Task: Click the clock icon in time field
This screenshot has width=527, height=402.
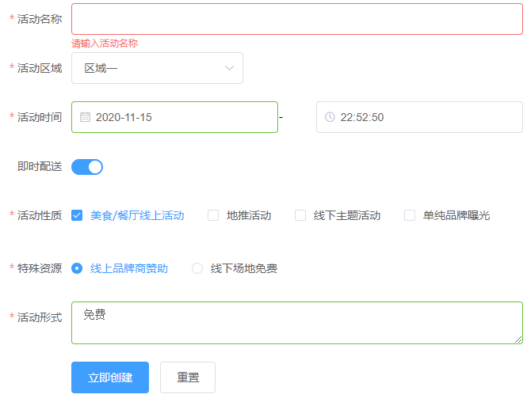Action: (330, 117)
